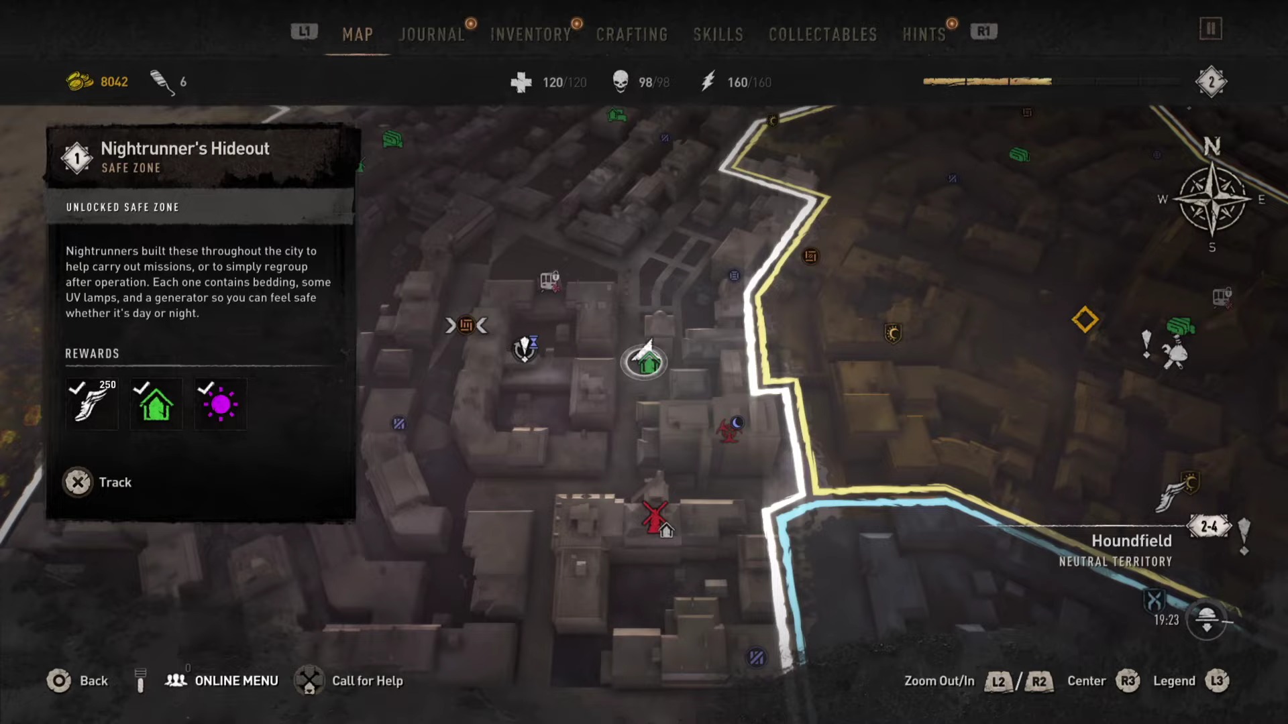Screen dimensions: 1288x724
Task: Select the Collectables tab
Action: click(821, 33)
